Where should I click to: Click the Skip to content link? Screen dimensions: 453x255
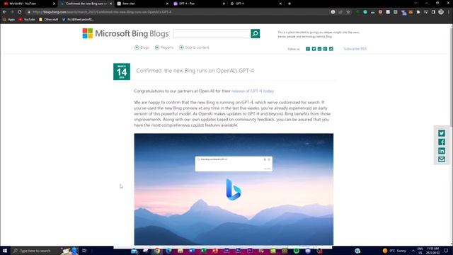coord(194,47)
